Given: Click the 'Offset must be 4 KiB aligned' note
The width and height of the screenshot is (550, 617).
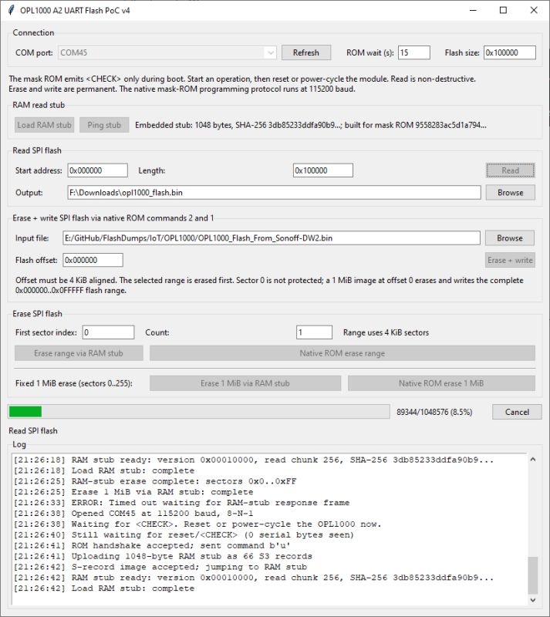Looking at the screenshot, I should click(269, 285).
